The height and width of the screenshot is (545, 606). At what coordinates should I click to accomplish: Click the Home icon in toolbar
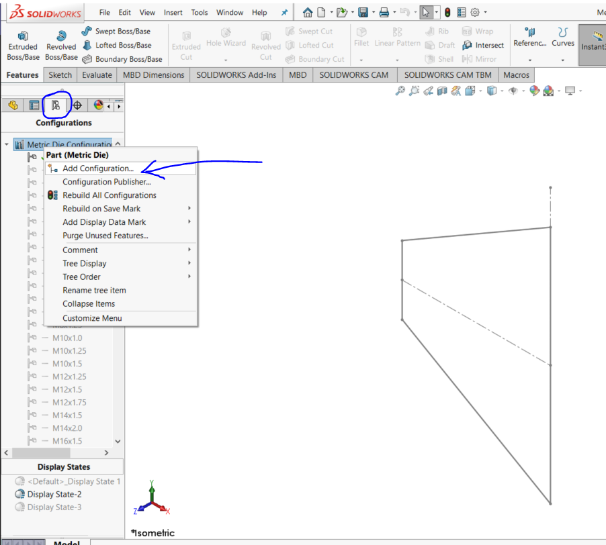tap(308, 12)
